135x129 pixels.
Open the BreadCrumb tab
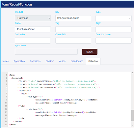click(x=77, y=61)
